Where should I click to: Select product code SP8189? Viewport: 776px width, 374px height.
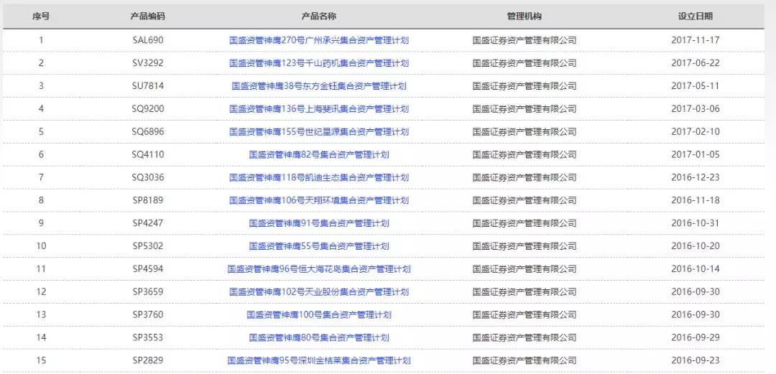tap(147, 200)
